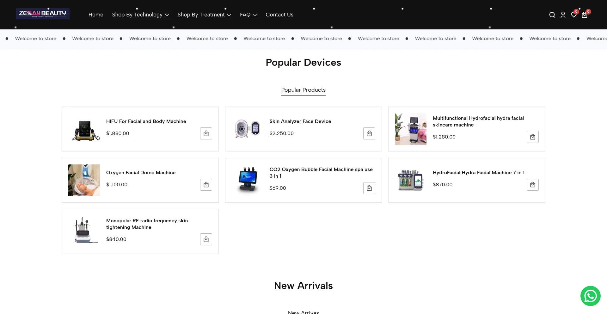Viewport: 607px width, 314px height.
Task: Open Multifunctional Hydrofacial skincare machine title
Action: tap(478, 121)
